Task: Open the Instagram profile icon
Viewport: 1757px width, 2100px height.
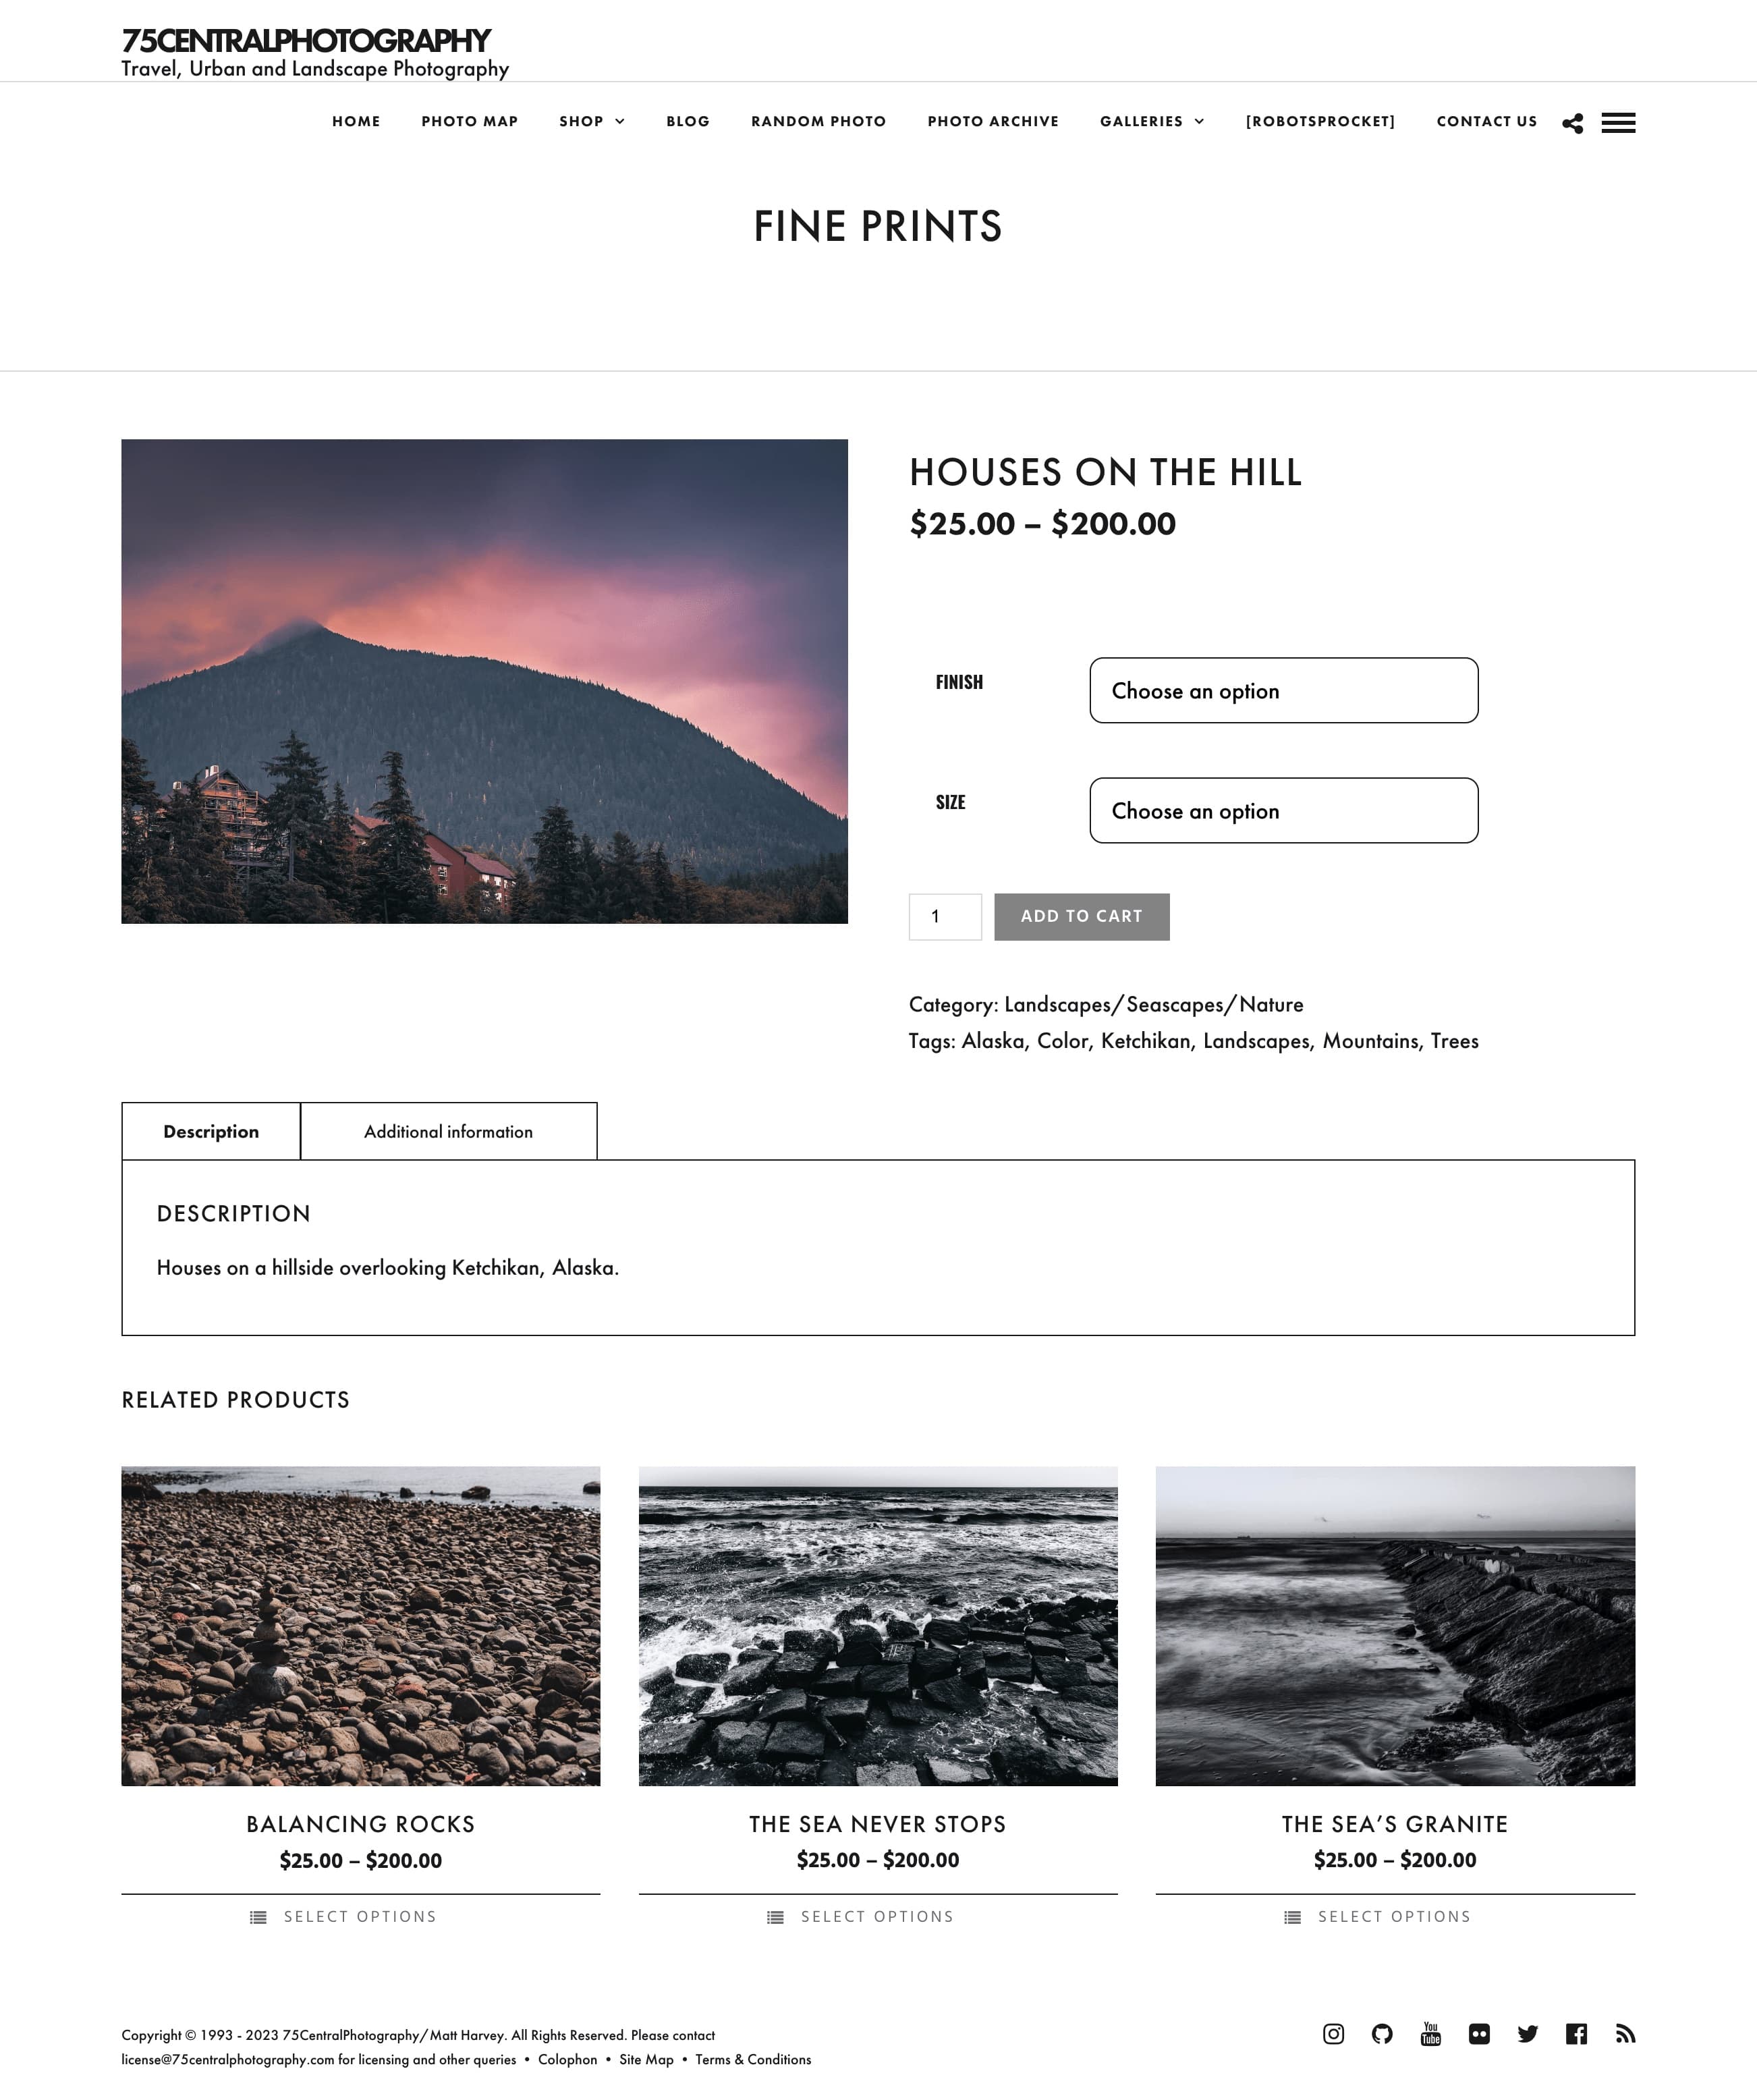Action: tap(1333, 2034)
